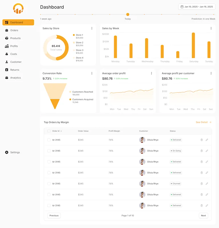Toggle the select-all checkbox in table header
The width and height of the screenshot is (219, 228).
[x=49, y=131]
